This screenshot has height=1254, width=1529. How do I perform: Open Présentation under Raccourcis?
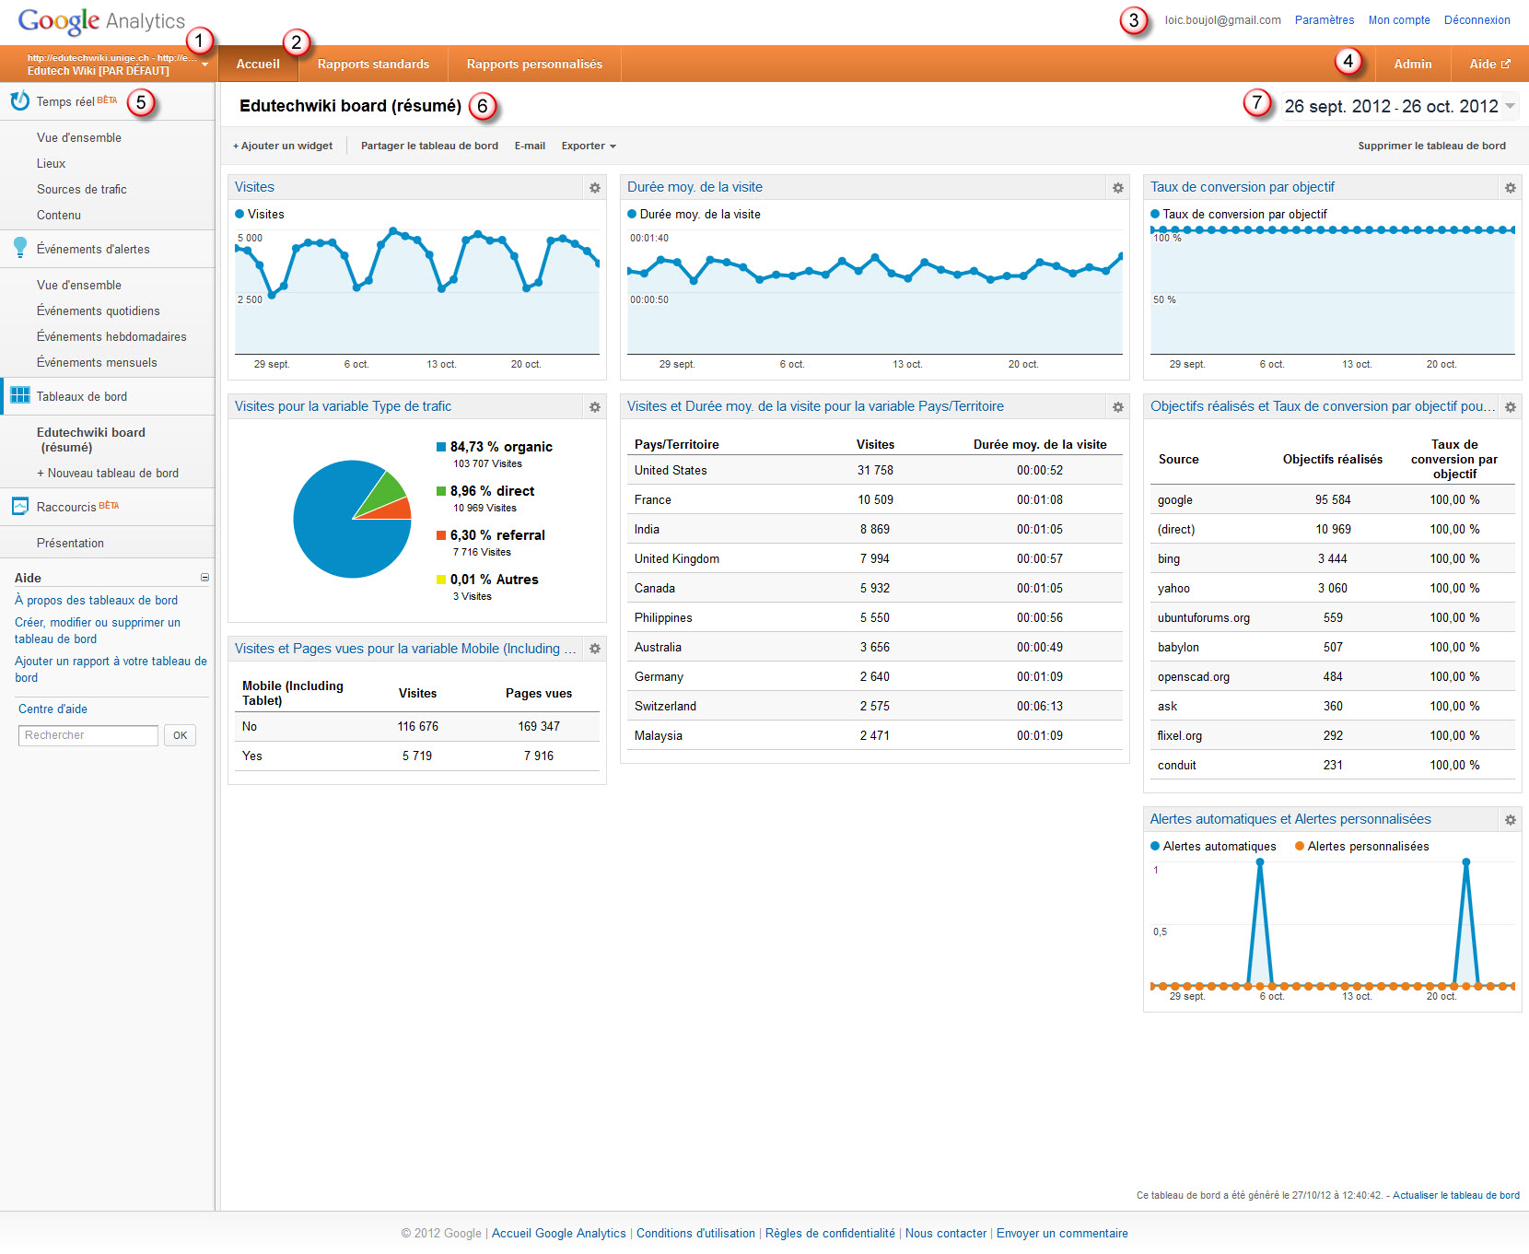point(70,543)
